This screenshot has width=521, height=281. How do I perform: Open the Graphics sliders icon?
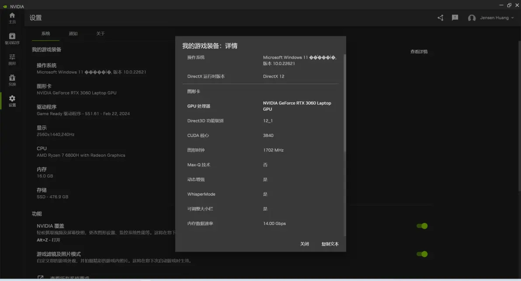12,57
